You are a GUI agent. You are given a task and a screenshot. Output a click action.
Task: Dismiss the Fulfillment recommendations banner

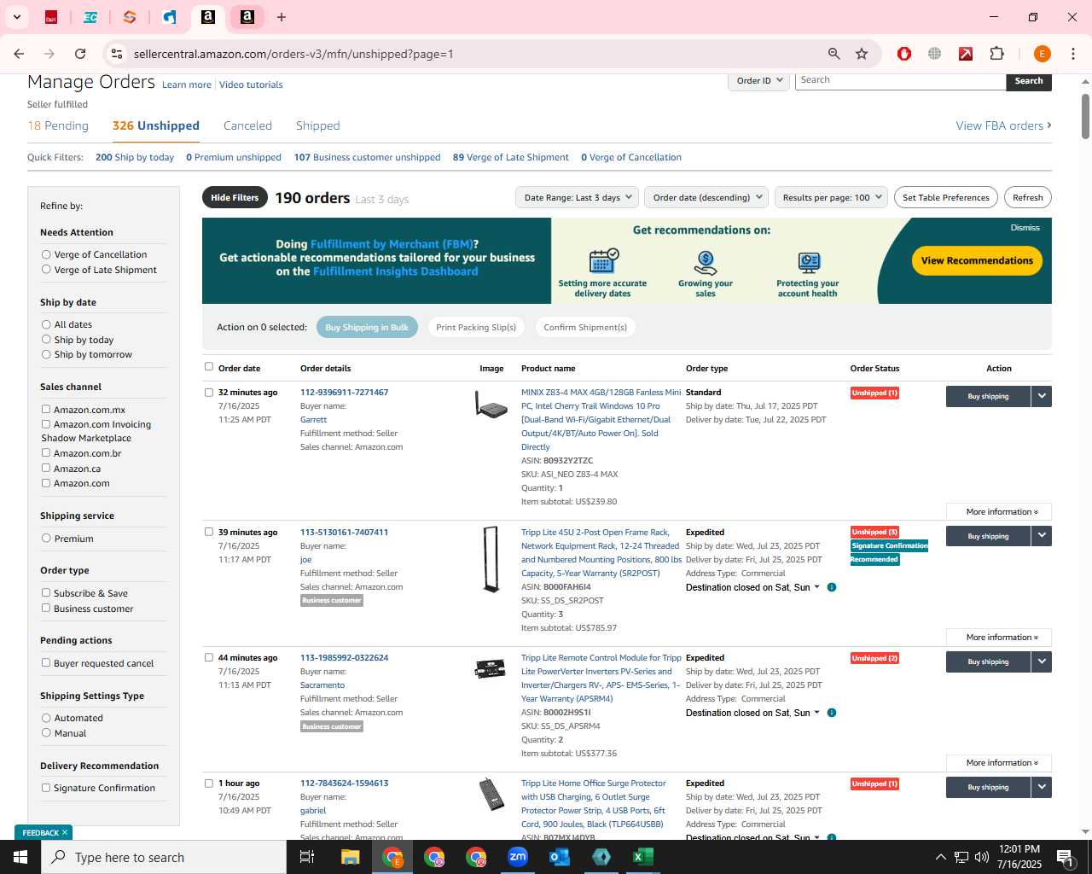(x=1025, y=228)
